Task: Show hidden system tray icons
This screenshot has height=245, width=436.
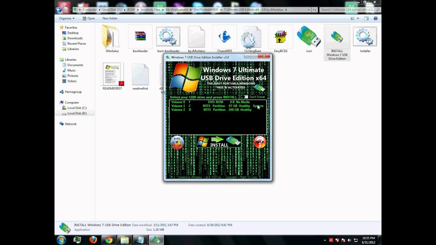Action: tap(325, 240)
